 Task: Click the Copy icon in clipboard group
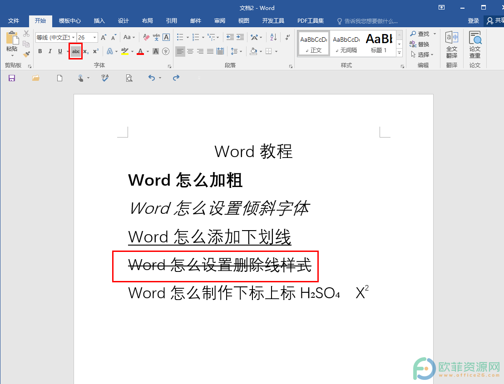click(x=26, y=44)
